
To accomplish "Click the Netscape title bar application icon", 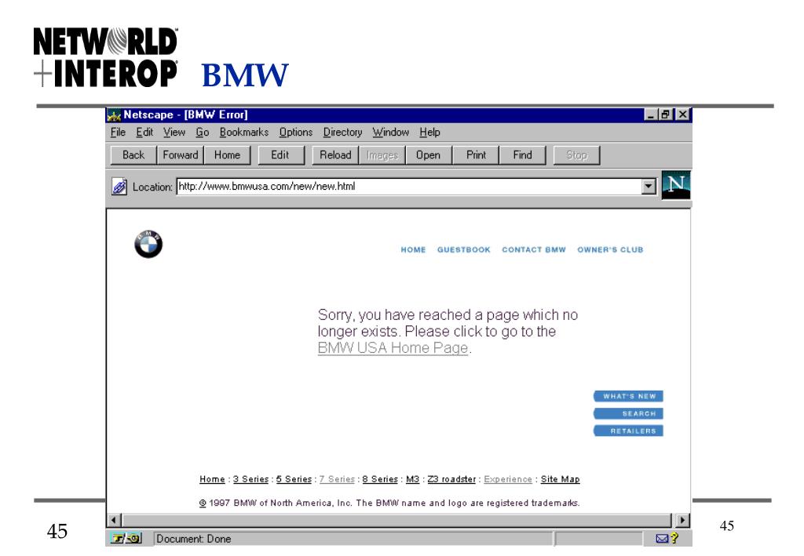I will [115, 114].
